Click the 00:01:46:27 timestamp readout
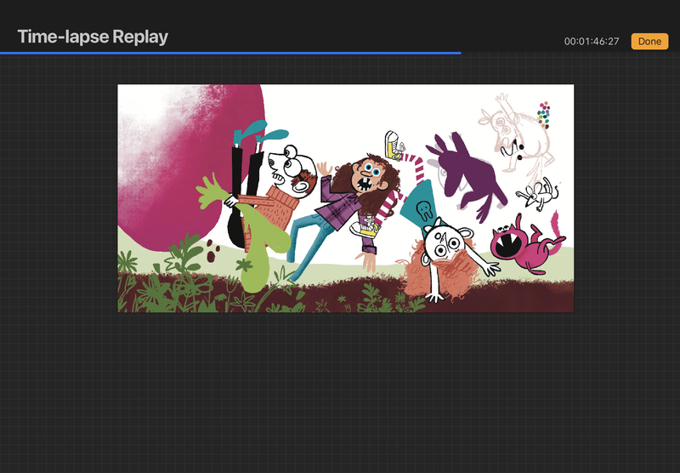 tap(592, 42)
